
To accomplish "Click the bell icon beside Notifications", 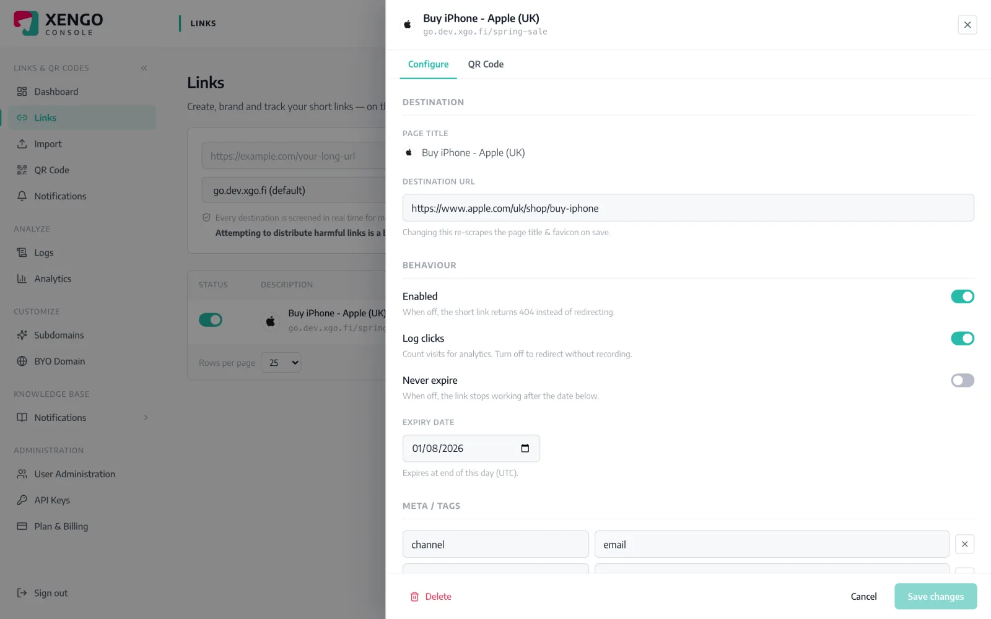I will [x=22, y=196].
